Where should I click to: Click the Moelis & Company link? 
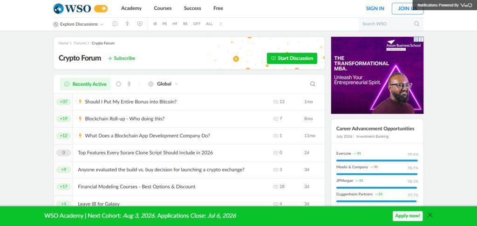[x=352, y=167]
